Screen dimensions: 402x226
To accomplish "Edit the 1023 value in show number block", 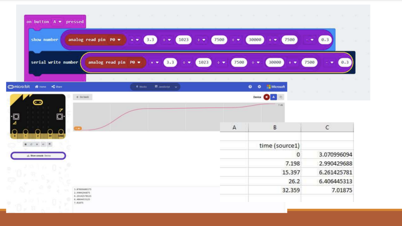I will [184, 40].
